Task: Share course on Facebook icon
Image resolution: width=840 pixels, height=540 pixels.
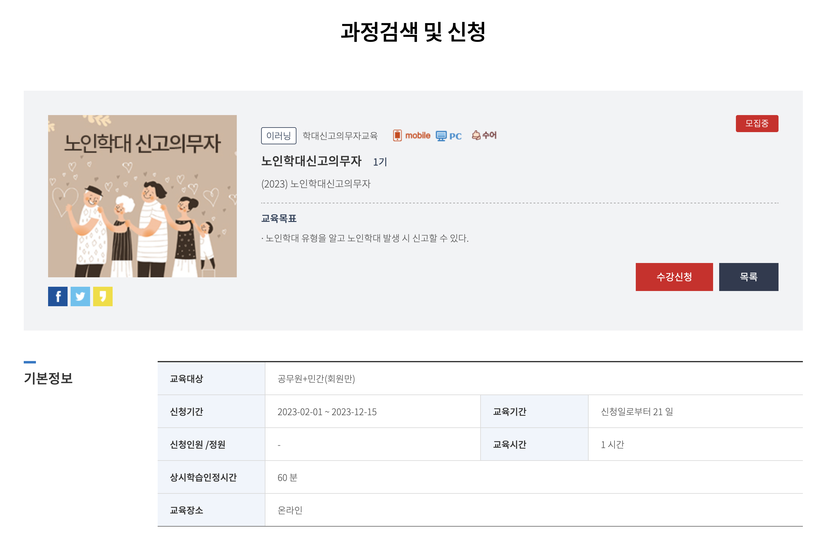Action: coord(58,296)
